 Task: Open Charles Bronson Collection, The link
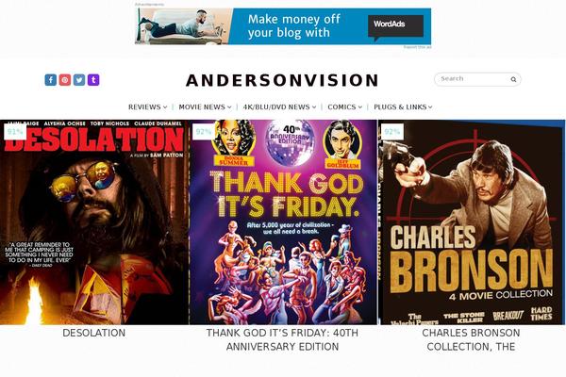click(x=471, y=339)
